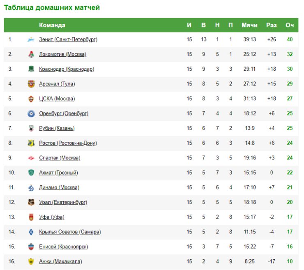Click the CSKA Moscow club emblem
This screenshot has width=304, height=270.
coord(31,99)
